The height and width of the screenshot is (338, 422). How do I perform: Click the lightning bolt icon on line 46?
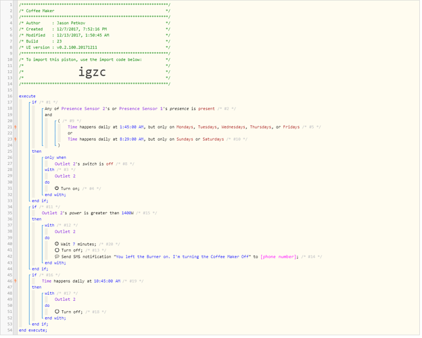pos(16,281)
